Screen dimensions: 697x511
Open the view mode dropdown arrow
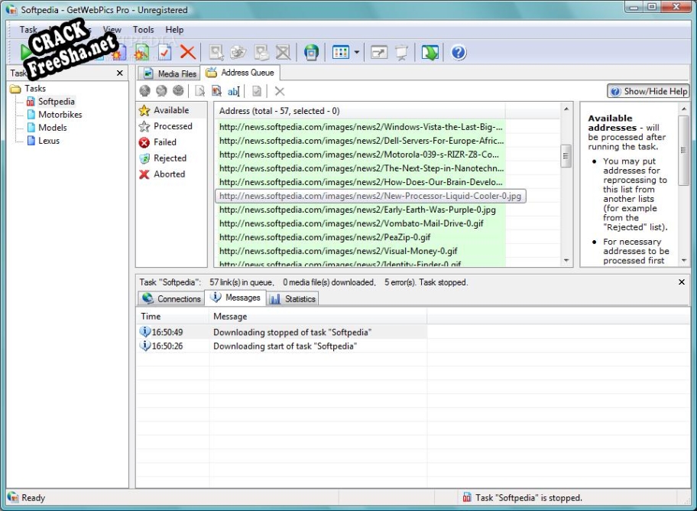(357, 52)
